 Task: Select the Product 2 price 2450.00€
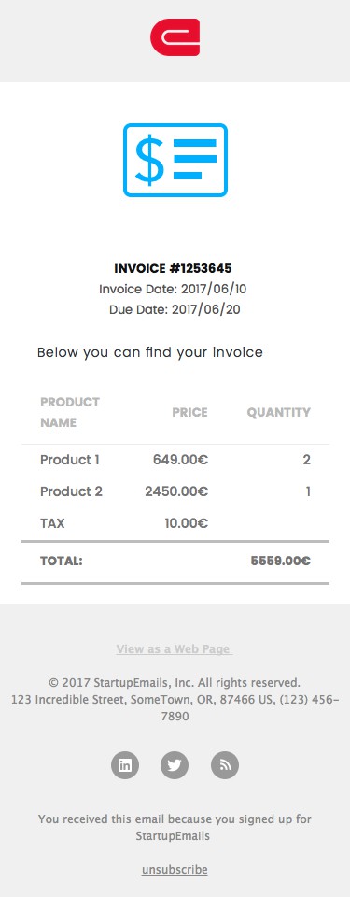[176, 491]
